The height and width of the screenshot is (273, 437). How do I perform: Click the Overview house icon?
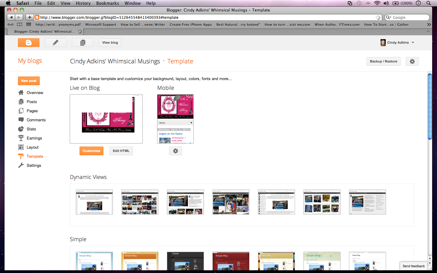[x=21, y=93]
